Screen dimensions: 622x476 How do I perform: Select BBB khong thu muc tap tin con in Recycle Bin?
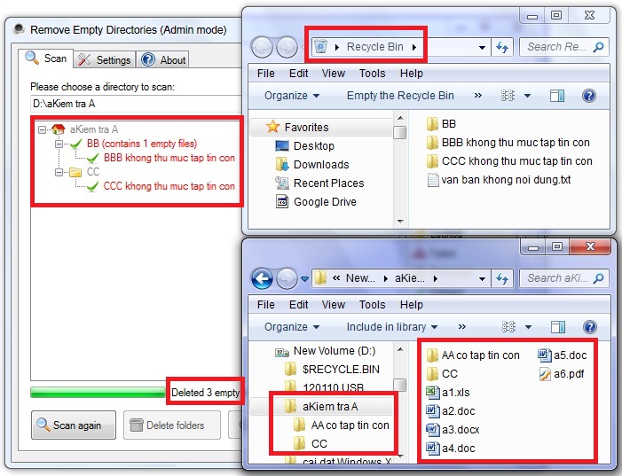click(x=508, y=143)
